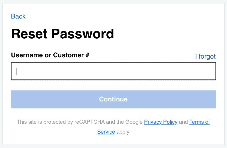Click the word Service on second line
Viewport: 227px width, 148px height.
(106, 132)
